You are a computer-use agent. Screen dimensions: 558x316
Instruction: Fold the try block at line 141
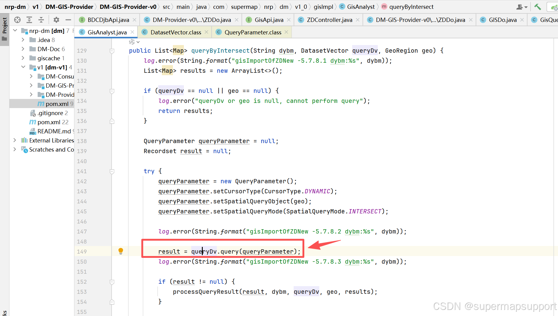(112, 171)
